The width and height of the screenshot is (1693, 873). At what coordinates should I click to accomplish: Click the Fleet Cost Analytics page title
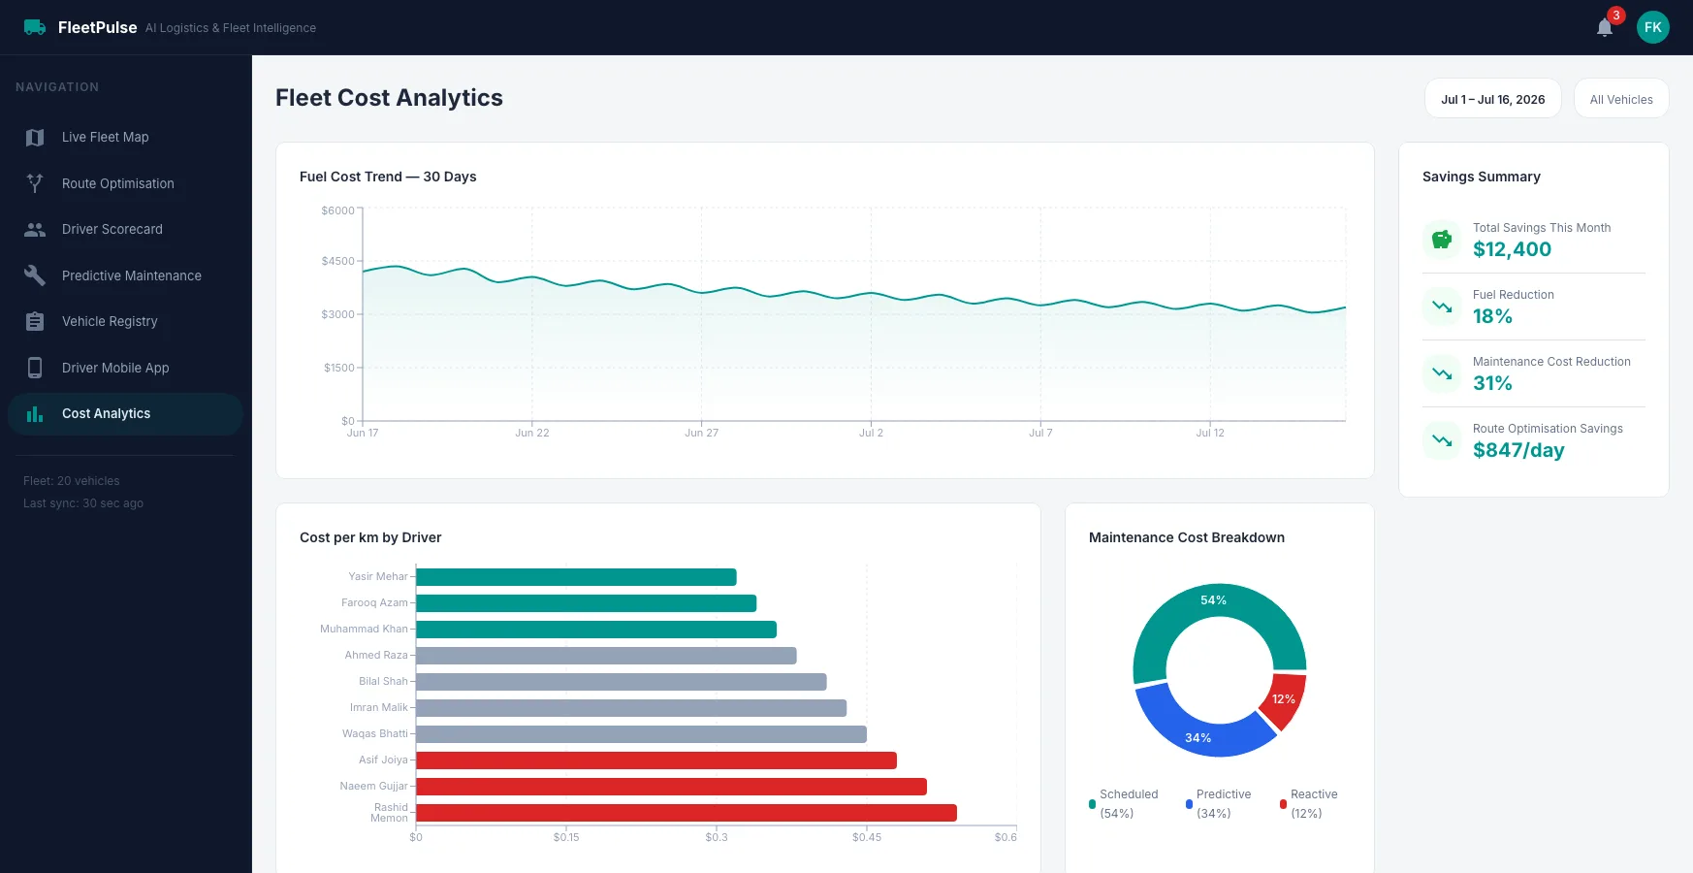(389, 98)
